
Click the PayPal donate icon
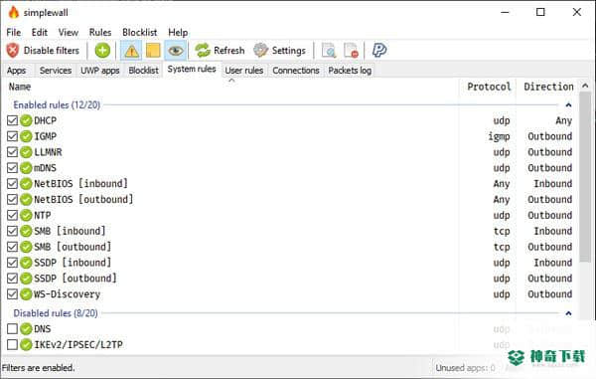(379, 50)
